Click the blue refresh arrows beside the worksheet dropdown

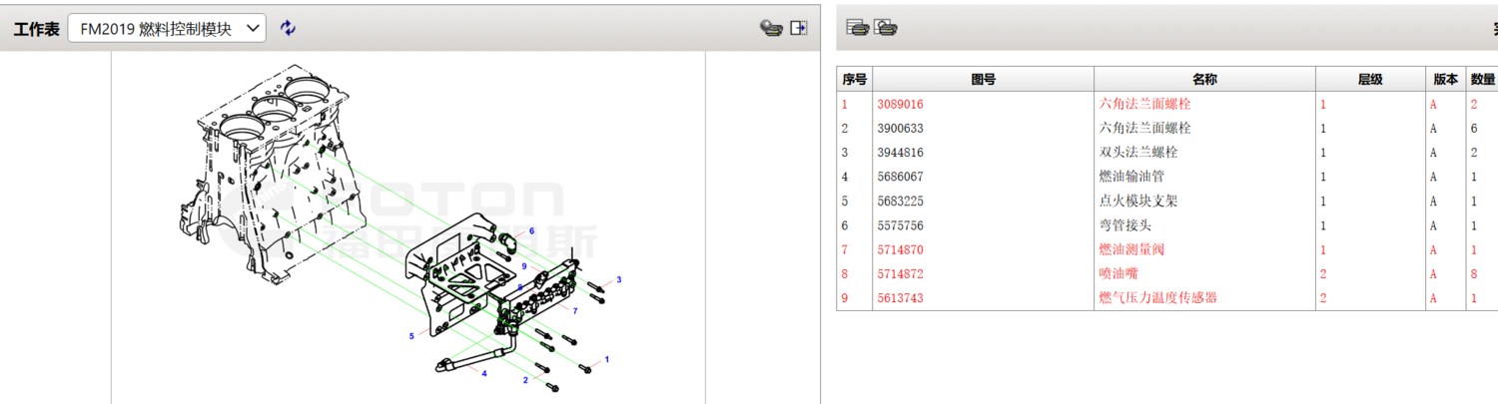pyautogui.click(x=288, y=28)
